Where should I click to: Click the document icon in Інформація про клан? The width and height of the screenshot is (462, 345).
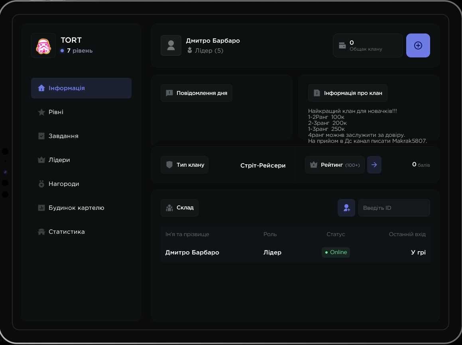(x=317, y=93)
